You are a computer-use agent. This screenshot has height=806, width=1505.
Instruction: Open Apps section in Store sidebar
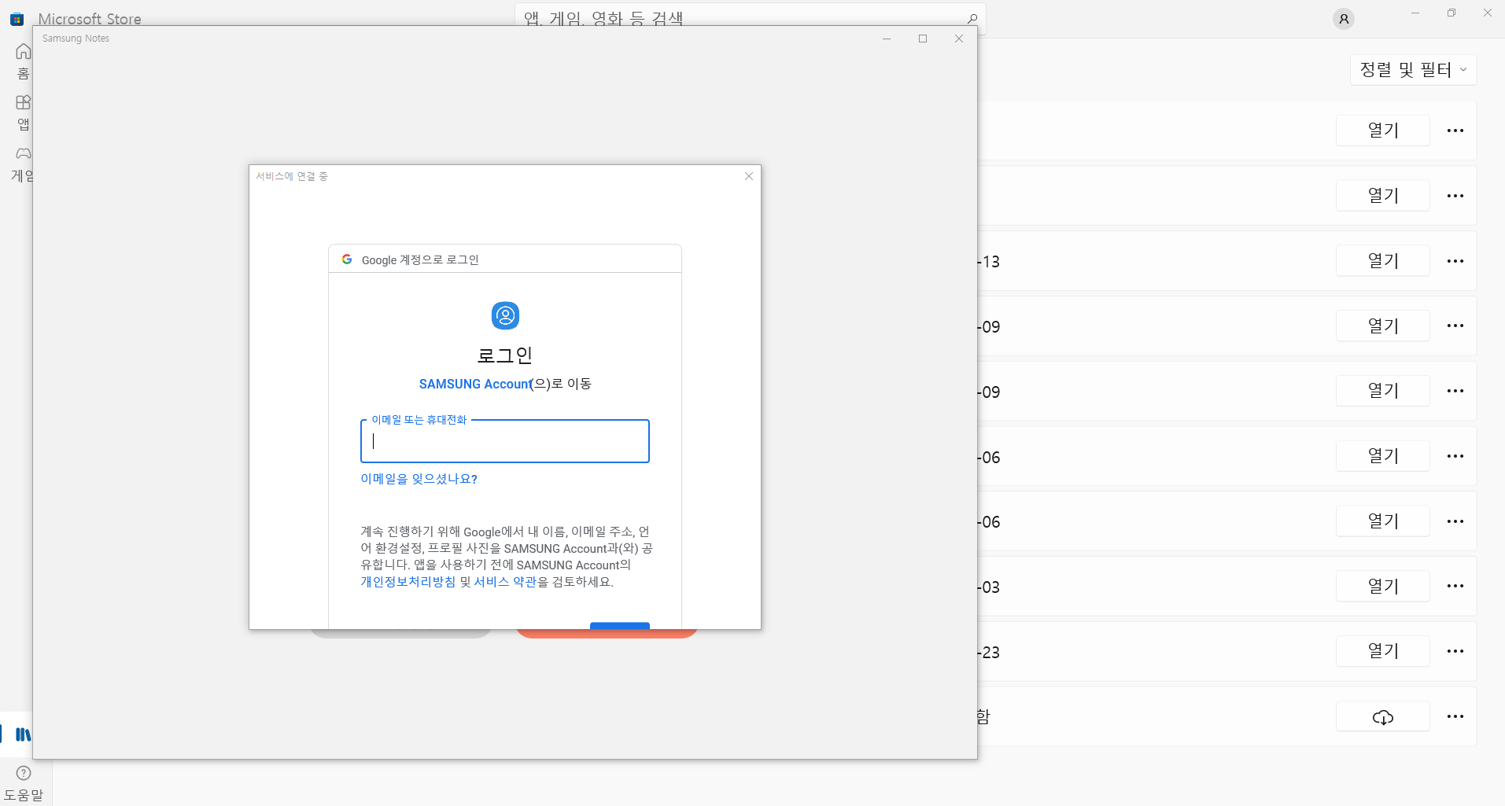23,112
